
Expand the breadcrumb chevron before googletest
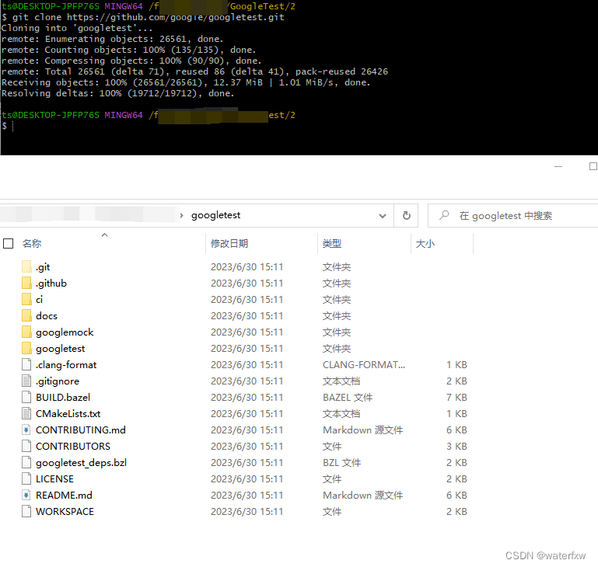(182, 216)
